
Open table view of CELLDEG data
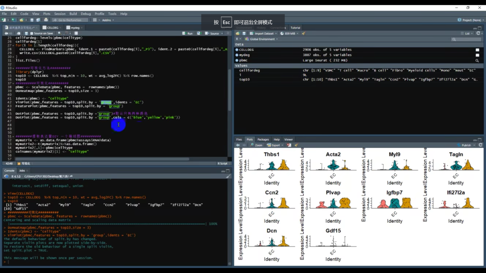pyautogui.click(x=477, y=50)
